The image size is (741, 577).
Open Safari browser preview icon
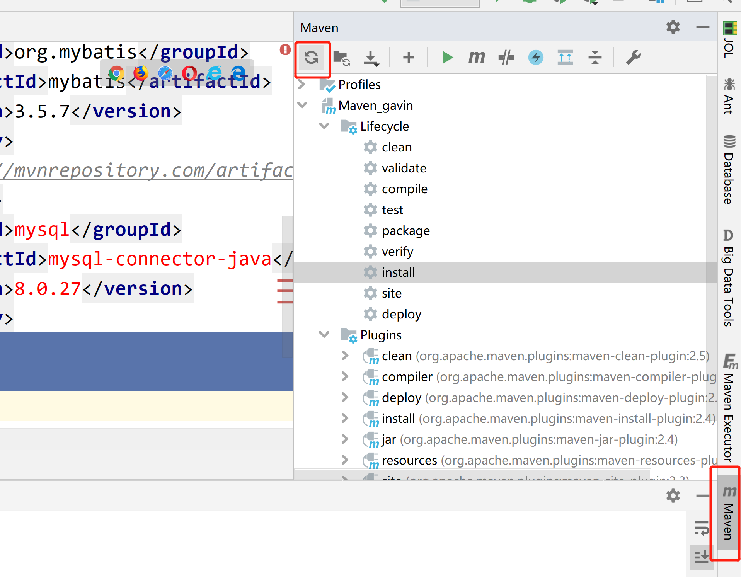point(165,73)
